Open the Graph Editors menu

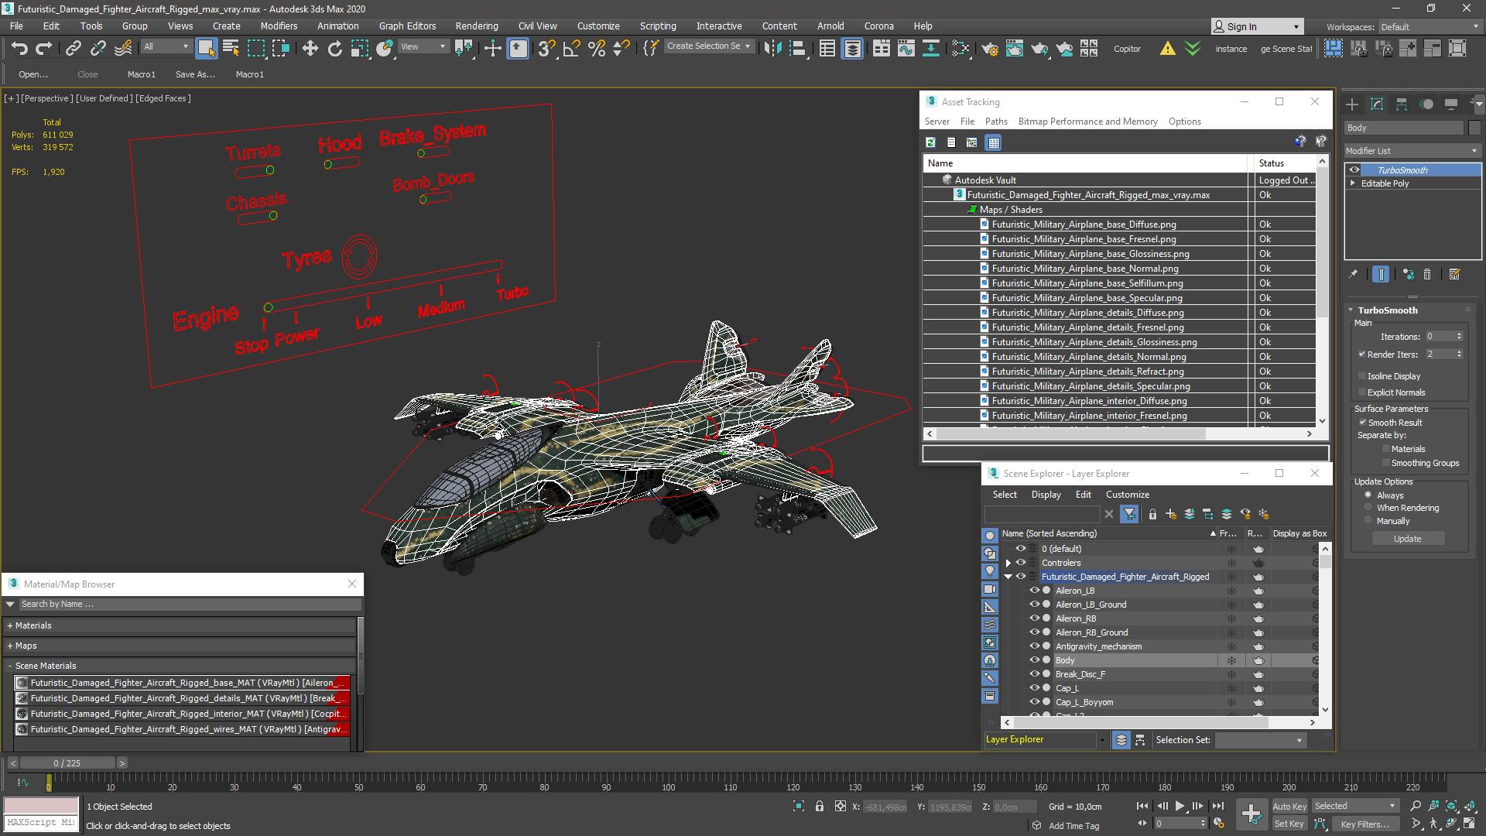407,26
